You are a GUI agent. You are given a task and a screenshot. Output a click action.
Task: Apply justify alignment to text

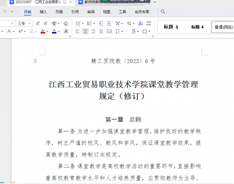point(101,31)
